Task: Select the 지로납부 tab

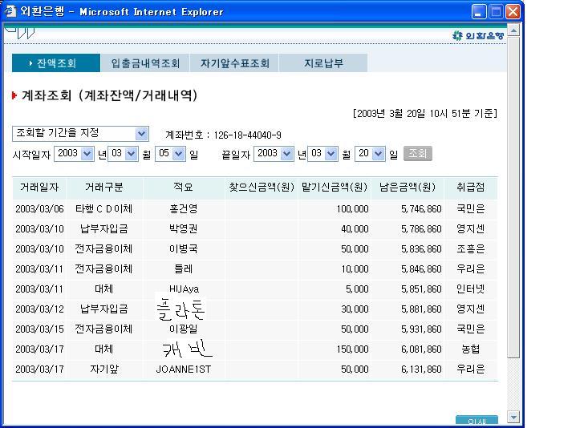Action: [323, 63]
